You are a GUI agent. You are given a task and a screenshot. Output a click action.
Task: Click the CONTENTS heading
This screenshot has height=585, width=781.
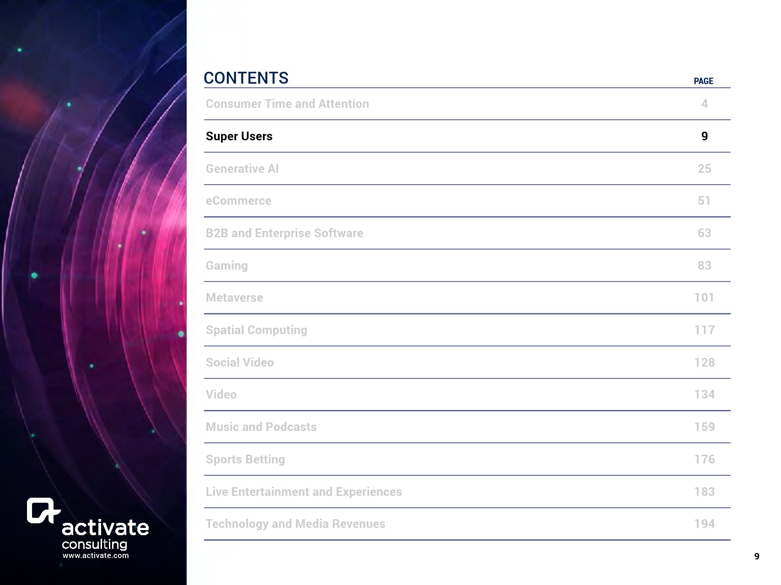point(246,78)
